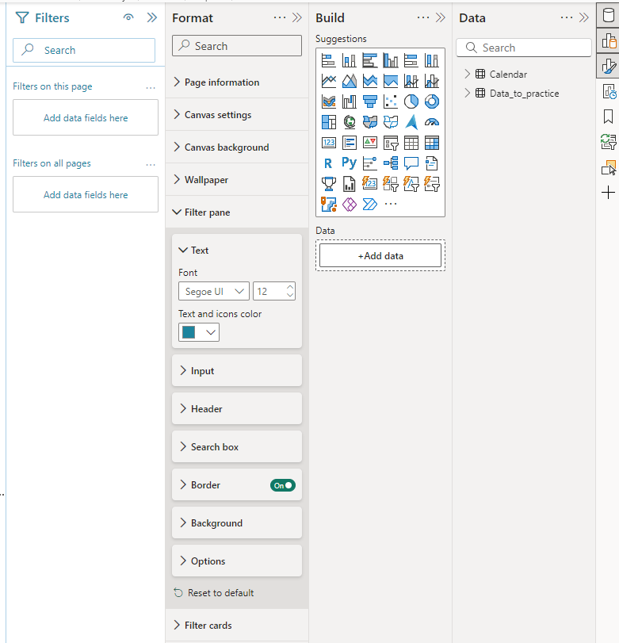Collapse the Filters pane
Viewport: 619px width, 643px height.
[152, 17]
